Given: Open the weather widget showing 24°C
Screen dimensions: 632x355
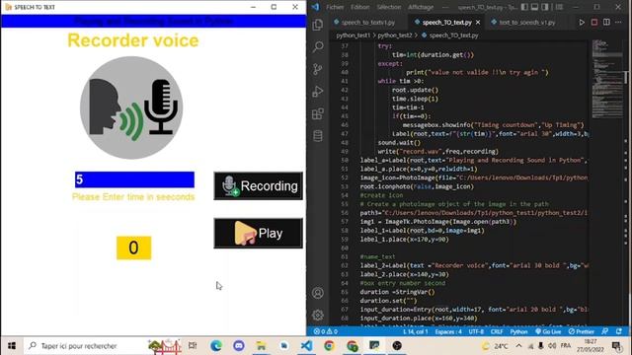Looking at the screenshot, I should 495,346.
